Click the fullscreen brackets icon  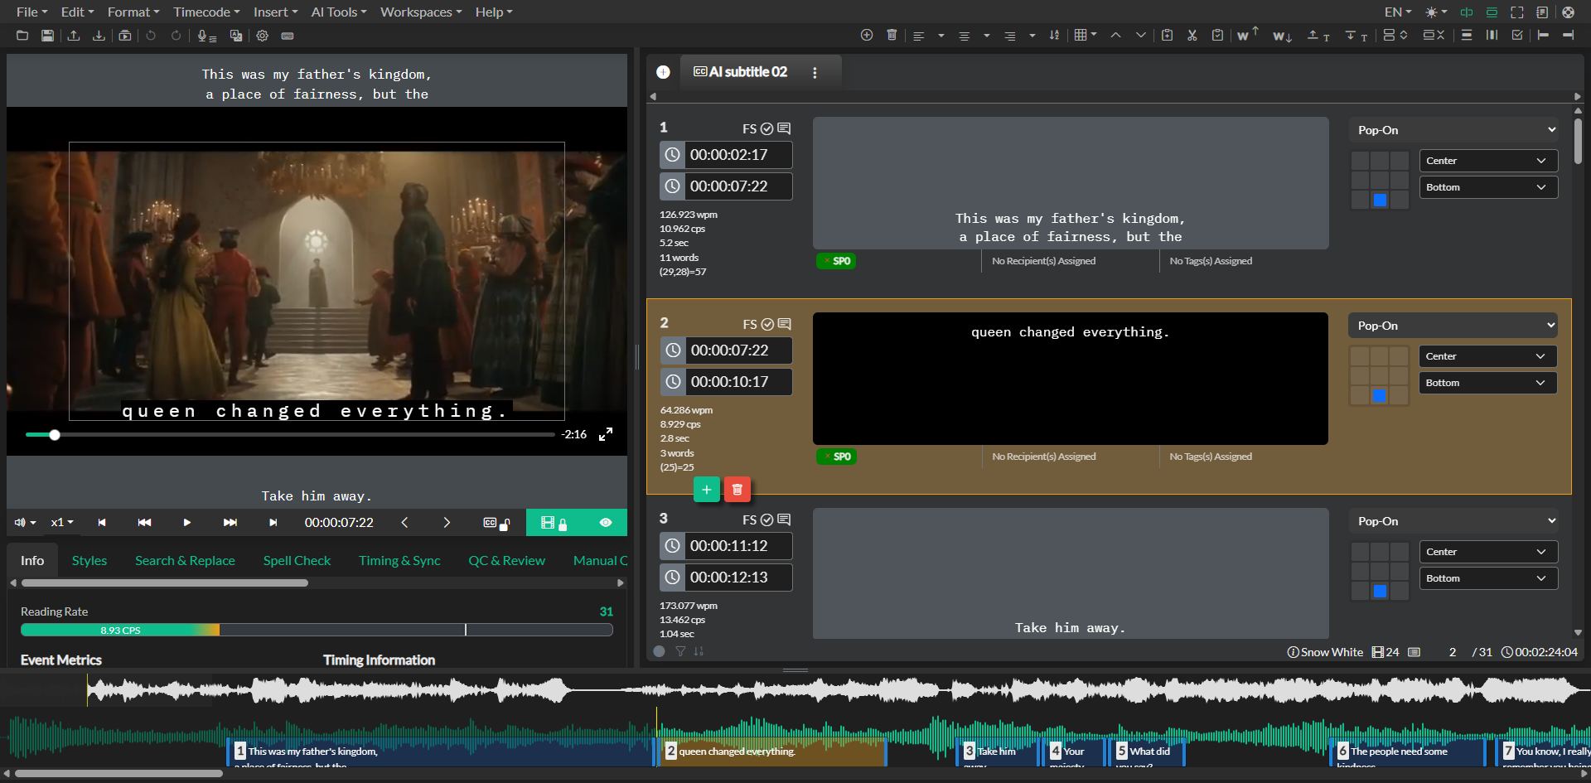[1517, 12]
